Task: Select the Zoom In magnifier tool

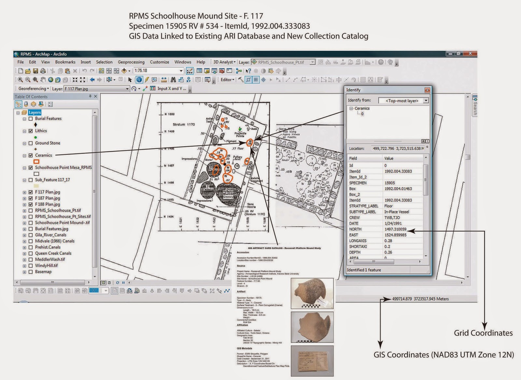Action: click(x=20, y=80)
